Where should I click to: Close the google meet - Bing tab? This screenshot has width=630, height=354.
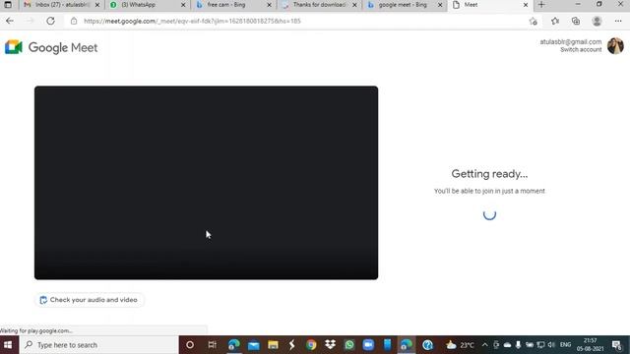coord(440,5)
